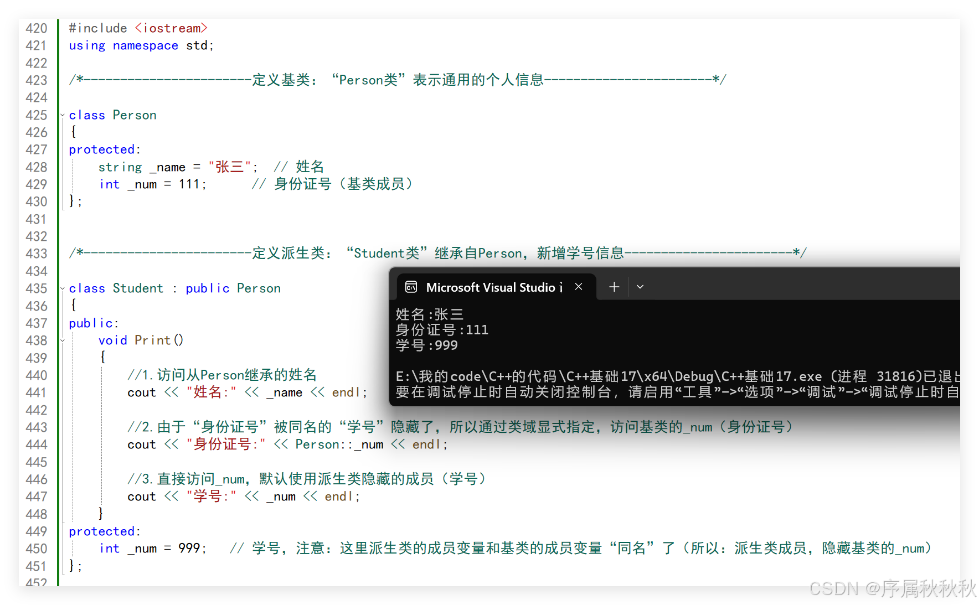Click the cout line printing "姓名:"
This screenshot has height=605, width=979.
click(248, 392)
